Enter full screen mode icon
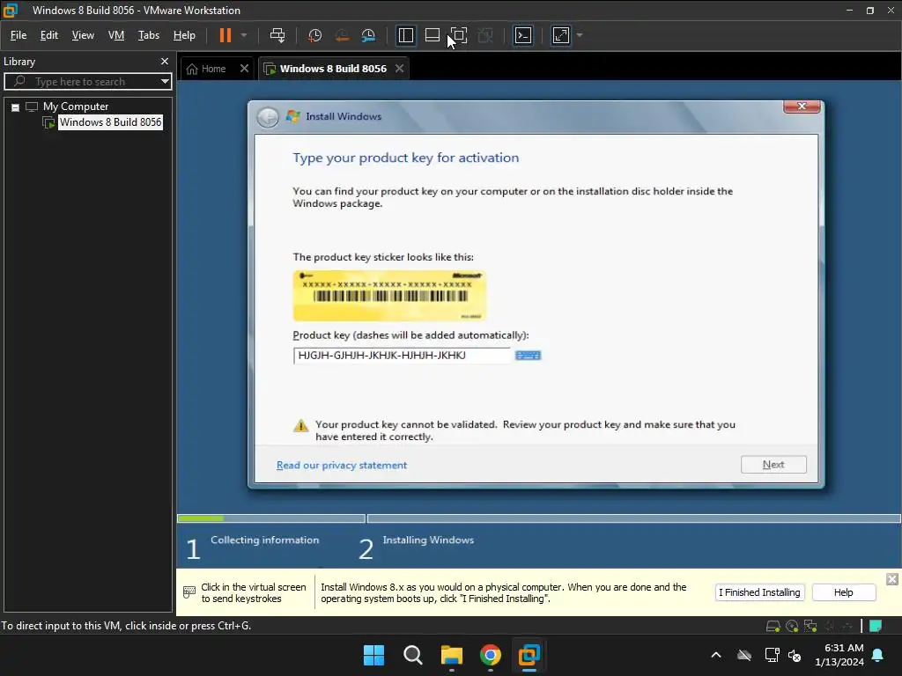The image size is (902, 676). (x=458, y=35)
